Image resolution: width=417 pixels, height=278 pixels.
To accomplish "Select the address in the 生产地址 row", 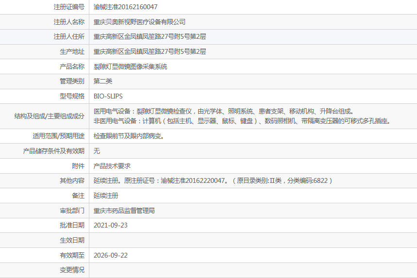I will (x=150, y=51).
